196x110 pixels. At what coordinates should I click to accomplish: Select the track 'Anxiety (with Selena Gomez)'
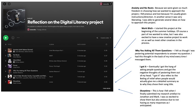pyautogui.click(x=23, y=50)
